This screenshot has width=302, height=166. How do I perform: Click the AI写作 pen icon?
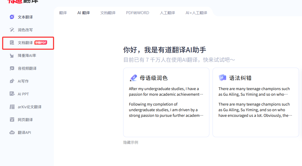point(12,81)
